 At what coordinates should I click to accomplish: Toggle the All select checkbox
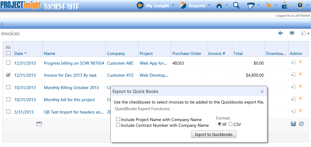(8, 53)
